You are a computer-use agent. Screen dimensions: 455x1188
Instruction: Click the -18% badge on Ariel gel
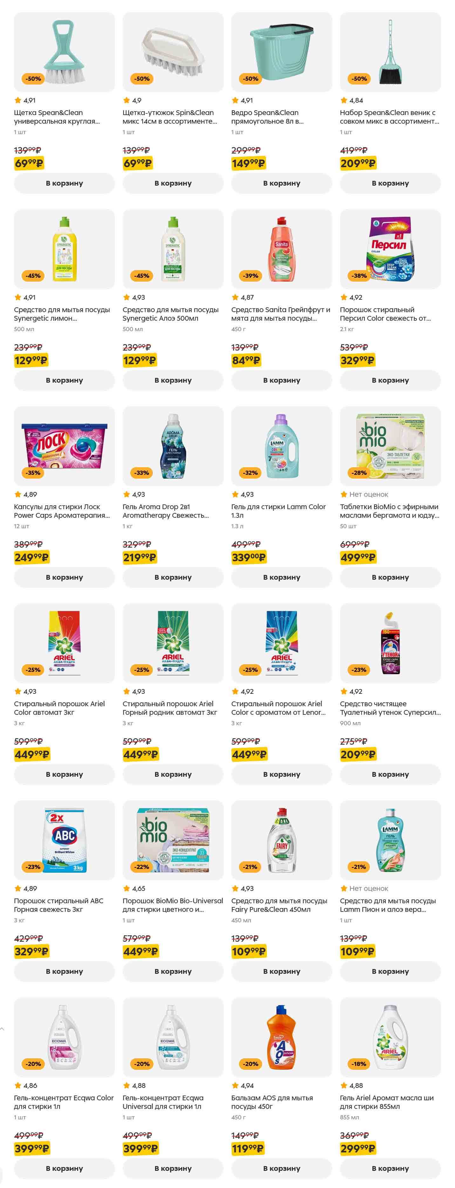click(x=360, y=1064)
